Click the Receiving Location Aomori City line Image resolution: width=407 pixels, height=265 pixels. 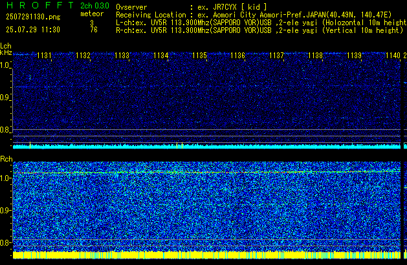[x=254, y=15]
